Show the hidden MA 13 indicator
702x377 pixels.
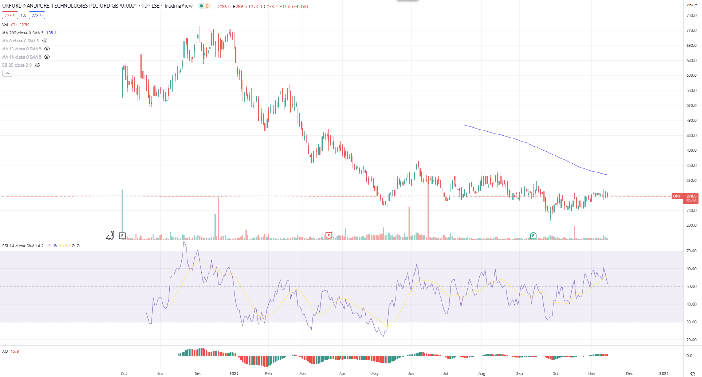tap(47, 49)
